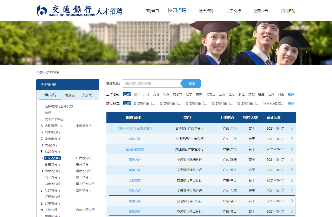This screenshot has height=217, width=332.
Task: Open 我的招聘 navigation item
Action: pyautogui.click(x=288, y=11)
